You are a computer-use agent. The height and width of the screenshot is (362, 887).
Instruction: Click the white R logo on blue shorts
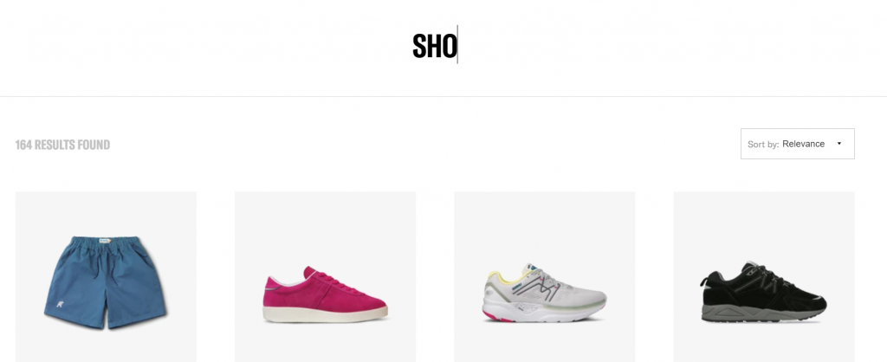point(61,306)
